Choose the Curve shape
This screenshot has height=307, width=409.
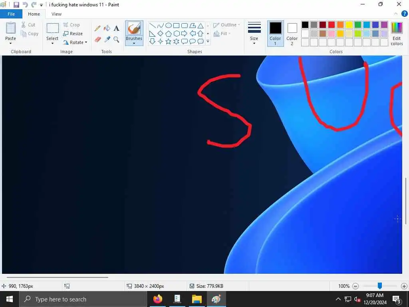tap(161, 26)
